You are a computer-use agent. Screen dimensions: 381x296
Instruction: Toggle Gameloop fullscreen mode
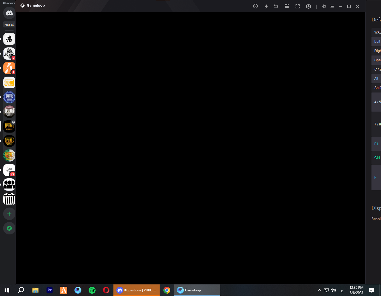point(298,6)
